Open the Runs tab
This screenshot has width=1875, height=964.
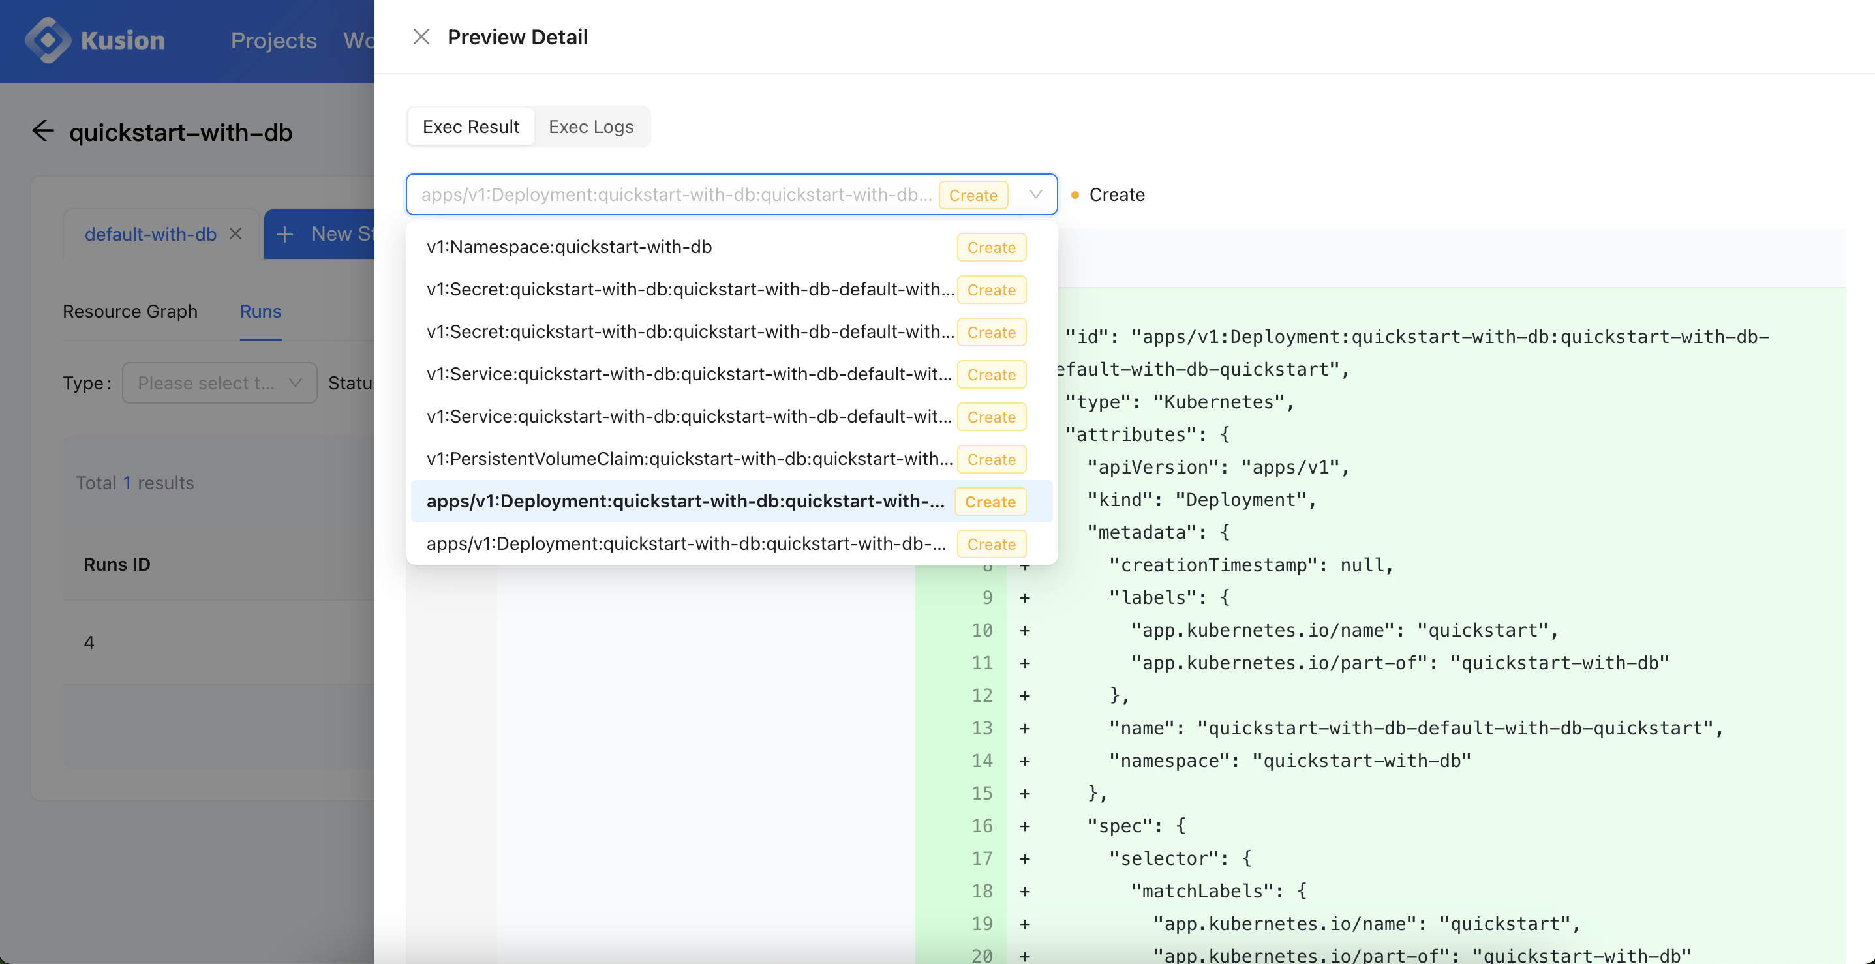tap(260, 311)
